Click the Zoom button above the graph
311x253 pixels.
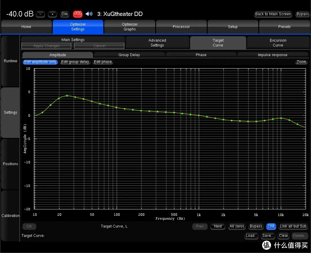pyautogui.click(x=301, y=62)
